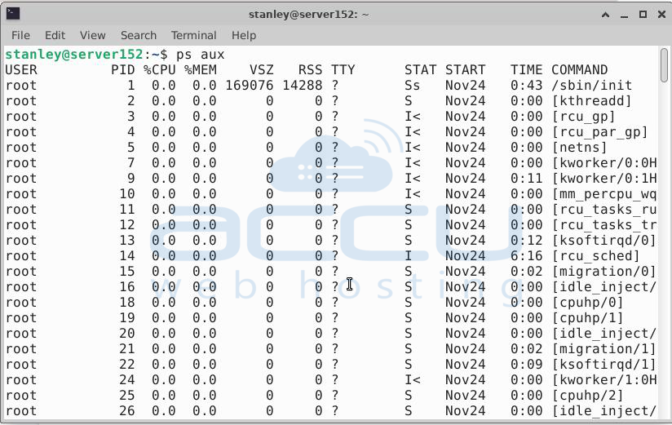Maximize the terminal window
Screen dimensions: 672x425
(643, 15)
